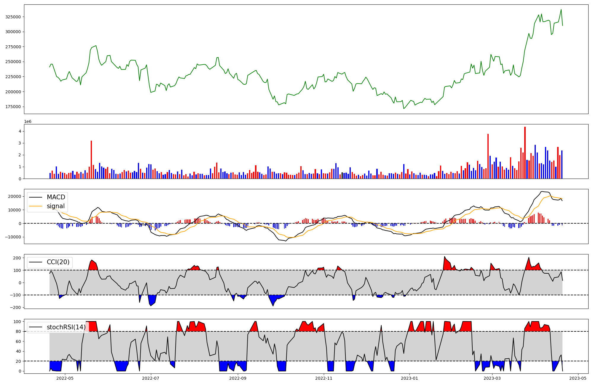593x385 pixels.
Task: Click the −10000 tick on the MACD axis
Action: [13, 237]
